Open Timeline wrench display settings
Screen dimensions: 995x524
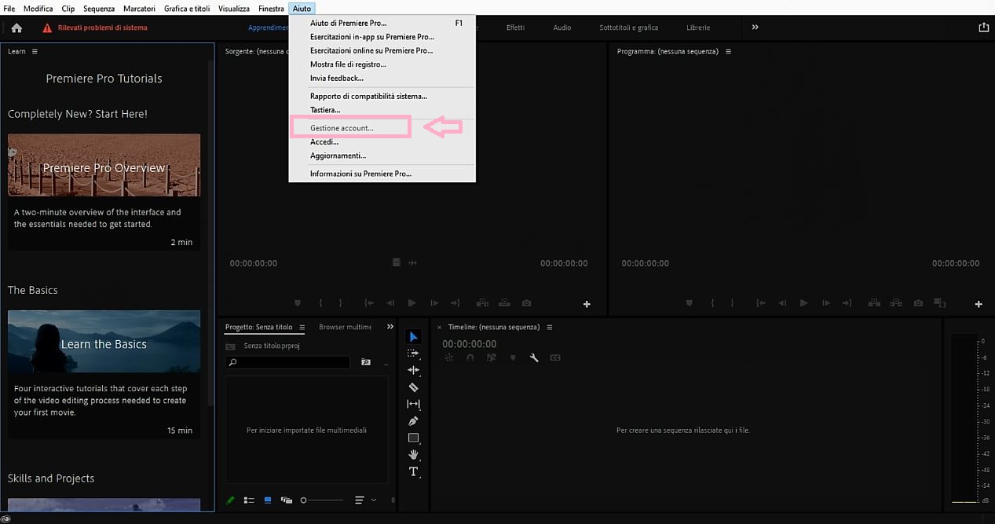click(x=534, y=358)
